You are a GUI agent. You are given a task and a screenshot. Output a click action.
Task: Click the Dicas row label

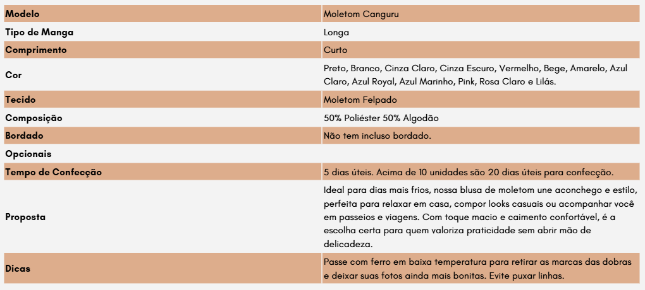click(x=18, y=269)
